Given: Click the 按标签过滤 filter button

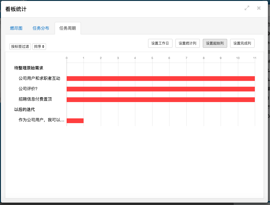Looking at the screenshot, I should point(20,47).
